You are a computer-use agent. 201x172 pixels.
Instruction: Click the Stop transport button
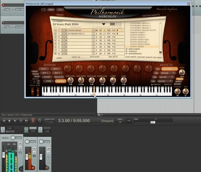pos(9,121)
